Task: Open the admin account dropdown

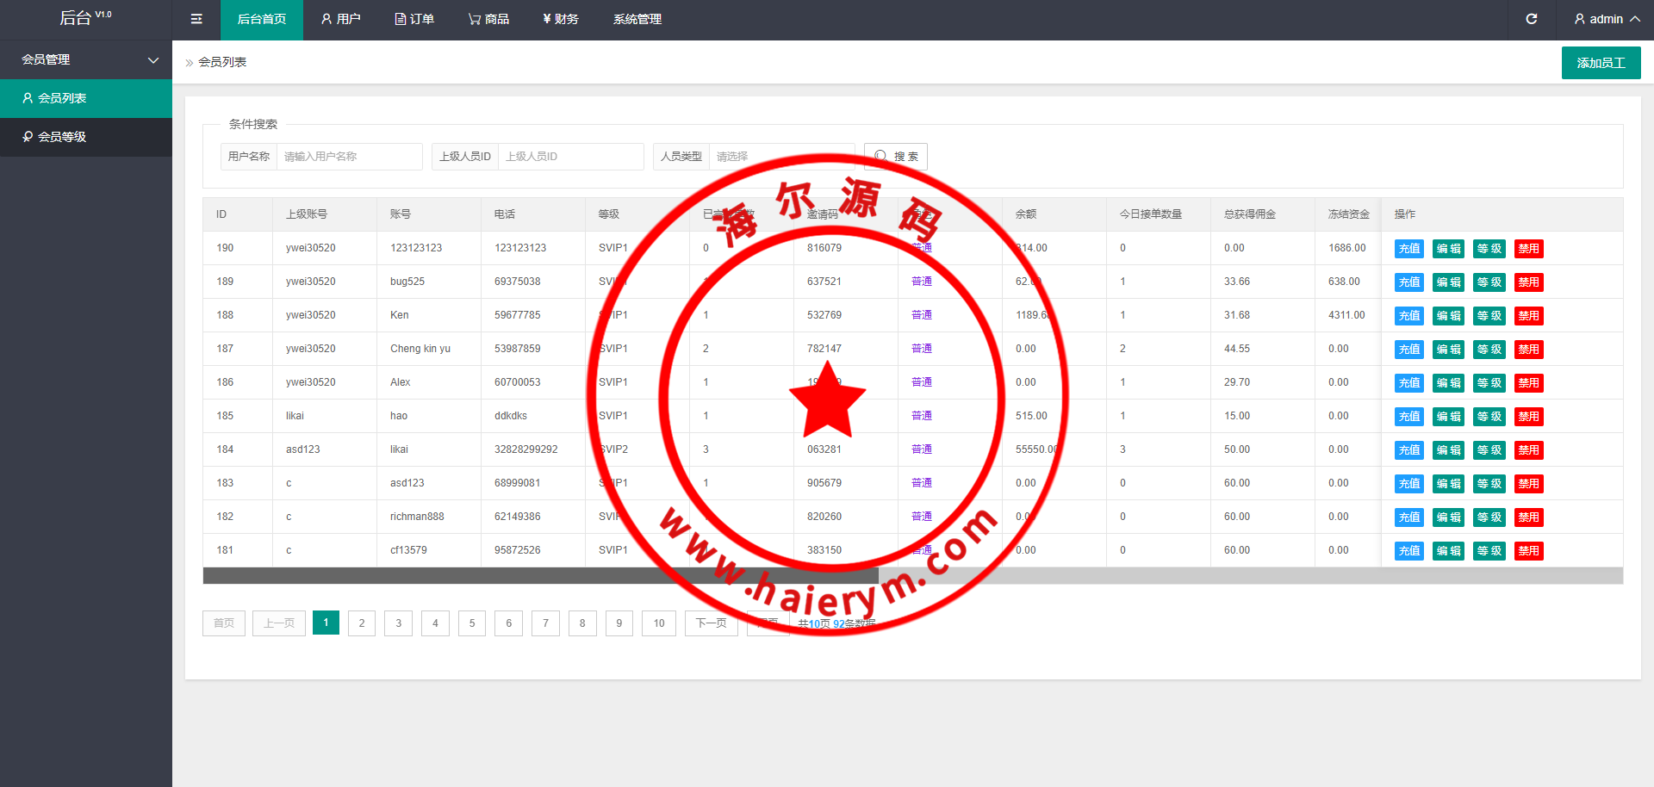Action: (1606, 19)
